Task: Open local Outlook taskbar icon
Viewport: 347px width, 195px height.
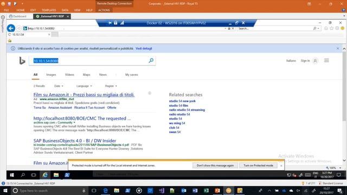Action: click(184, 190)
